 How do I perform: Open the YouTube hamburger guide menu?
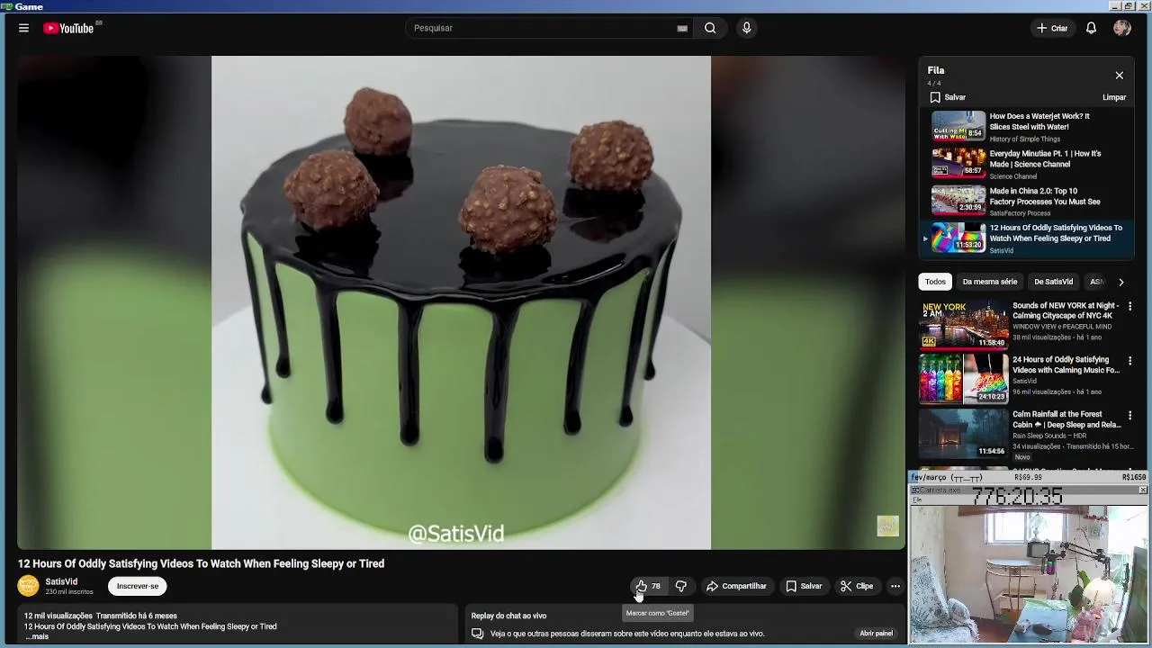pyautogui.click(x=23, y=28)
